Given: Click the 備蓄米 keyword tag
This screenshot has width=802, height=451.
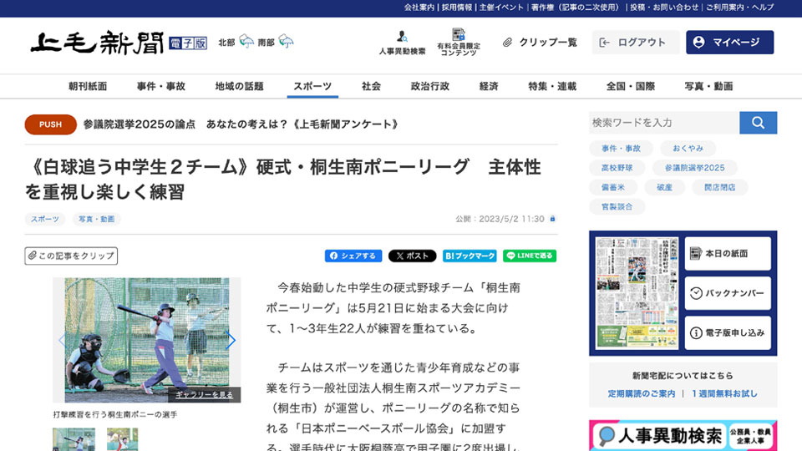Looking at the screenshot, I should click(612, 187).
